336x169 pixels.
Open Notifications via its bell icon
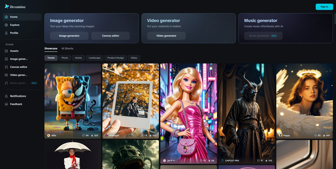click(x=6, y=96)
